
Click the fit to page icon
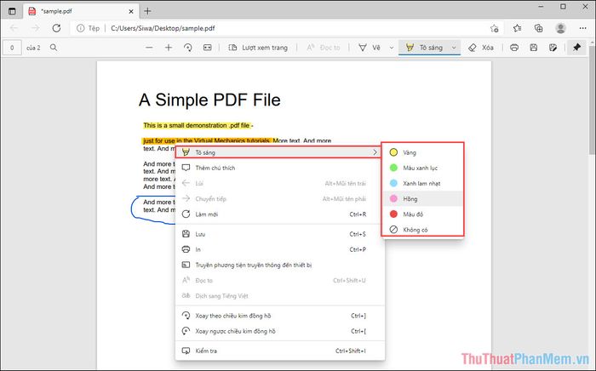coord(207,48)
